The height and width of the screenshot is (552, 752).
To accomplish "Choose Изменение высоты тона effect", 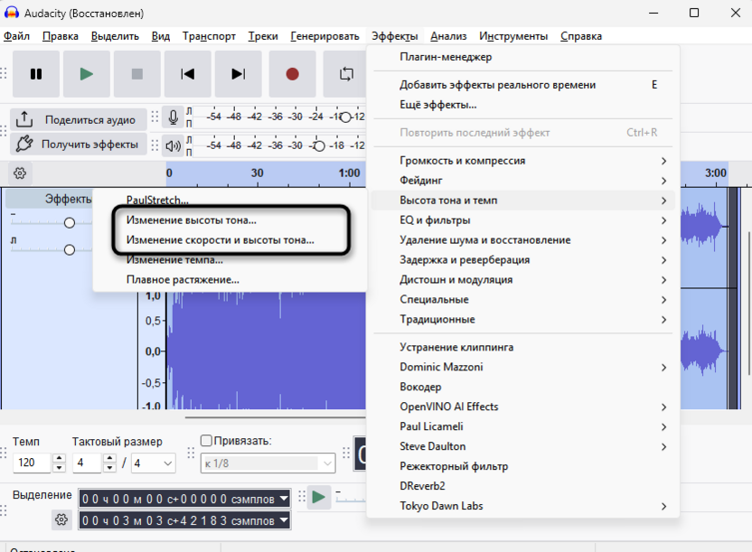I will [230, 220].
